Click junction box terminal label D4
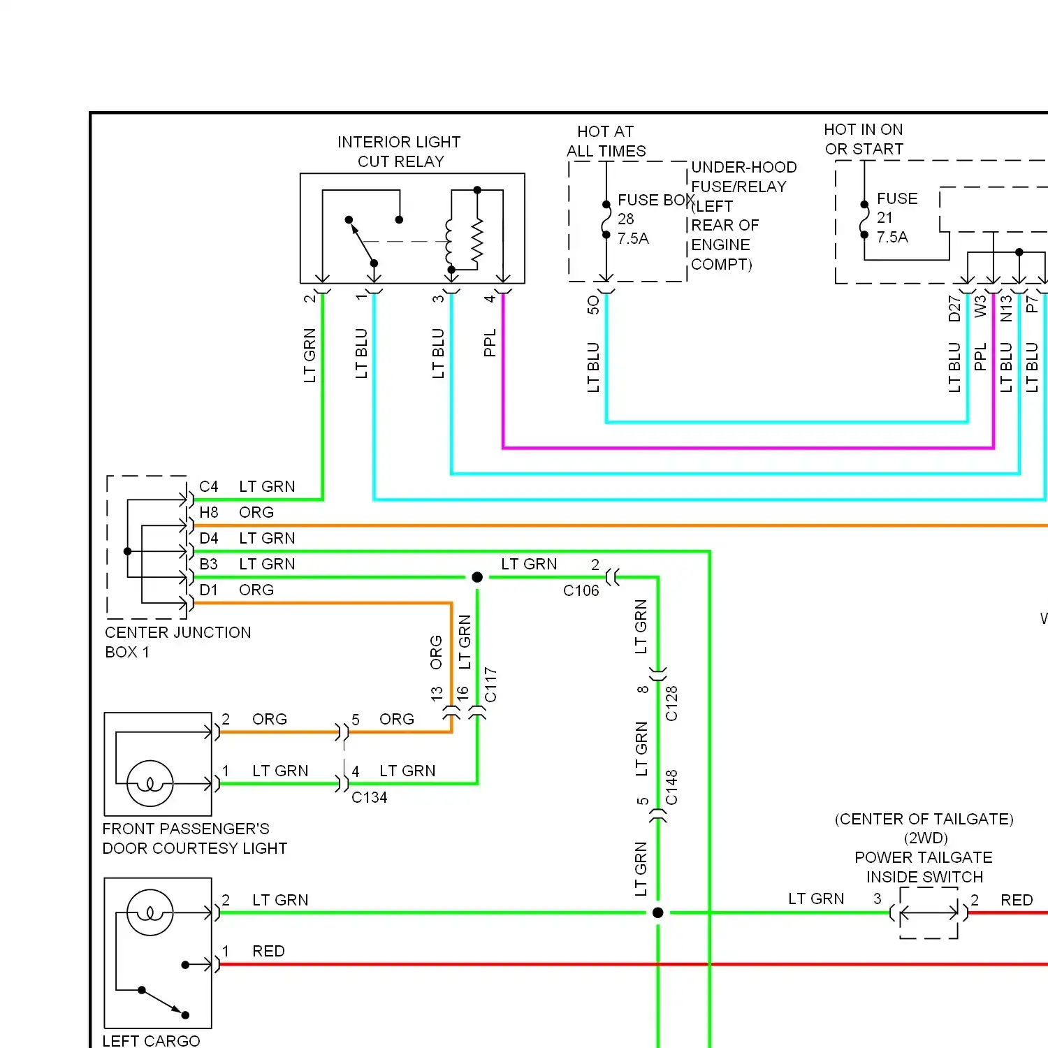Screen dimensions: 1048x1048 click(208, 538)
